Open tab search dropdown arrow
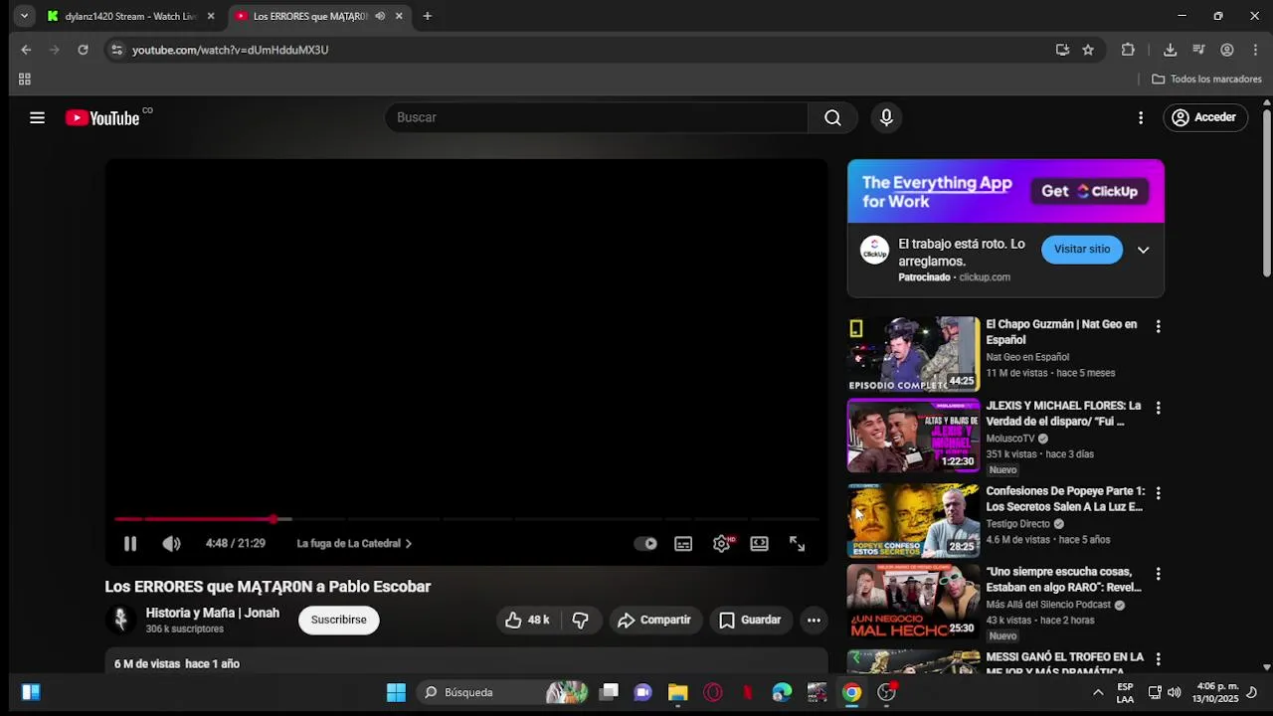Image resolution: width=1273 pixels, height=716 pixels. (24, 16)
